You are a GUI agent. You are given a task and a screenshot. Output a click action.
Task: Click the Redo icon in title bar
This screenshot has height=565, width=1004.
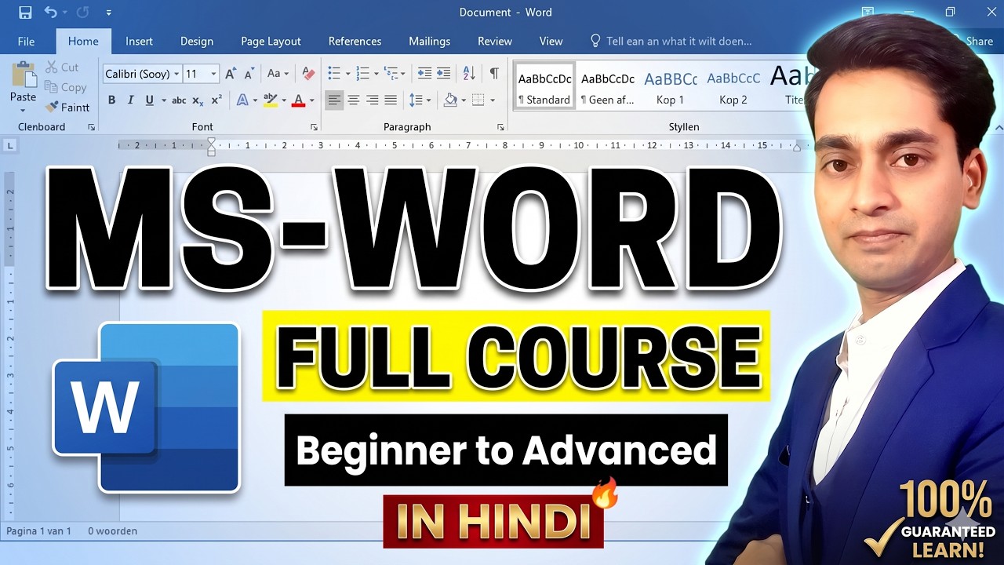[x=83, y=13]
